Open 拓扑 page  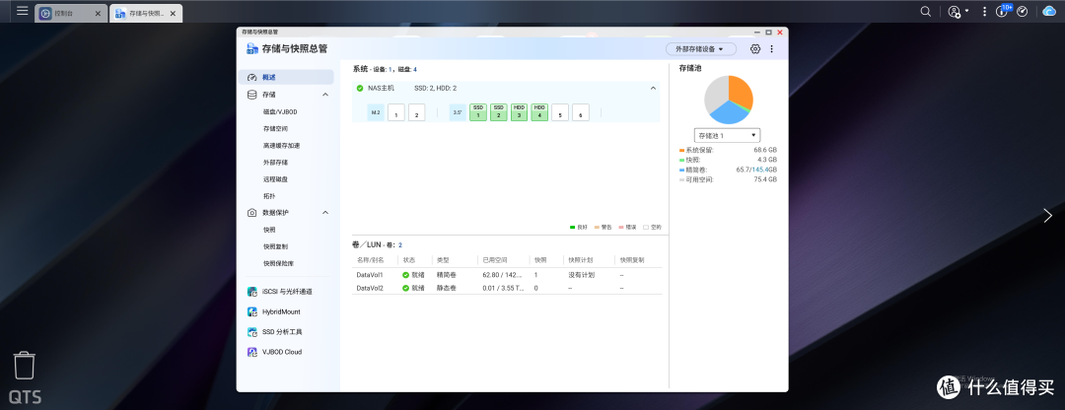[x=269, y=195]
